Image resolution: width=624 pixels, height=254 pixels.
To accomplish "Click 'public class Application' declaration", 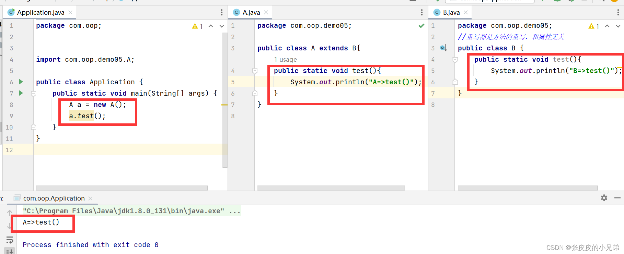I will click(x=90, y=82).
